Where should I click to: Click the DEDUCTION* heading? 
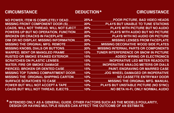click(x=88, y=12)
